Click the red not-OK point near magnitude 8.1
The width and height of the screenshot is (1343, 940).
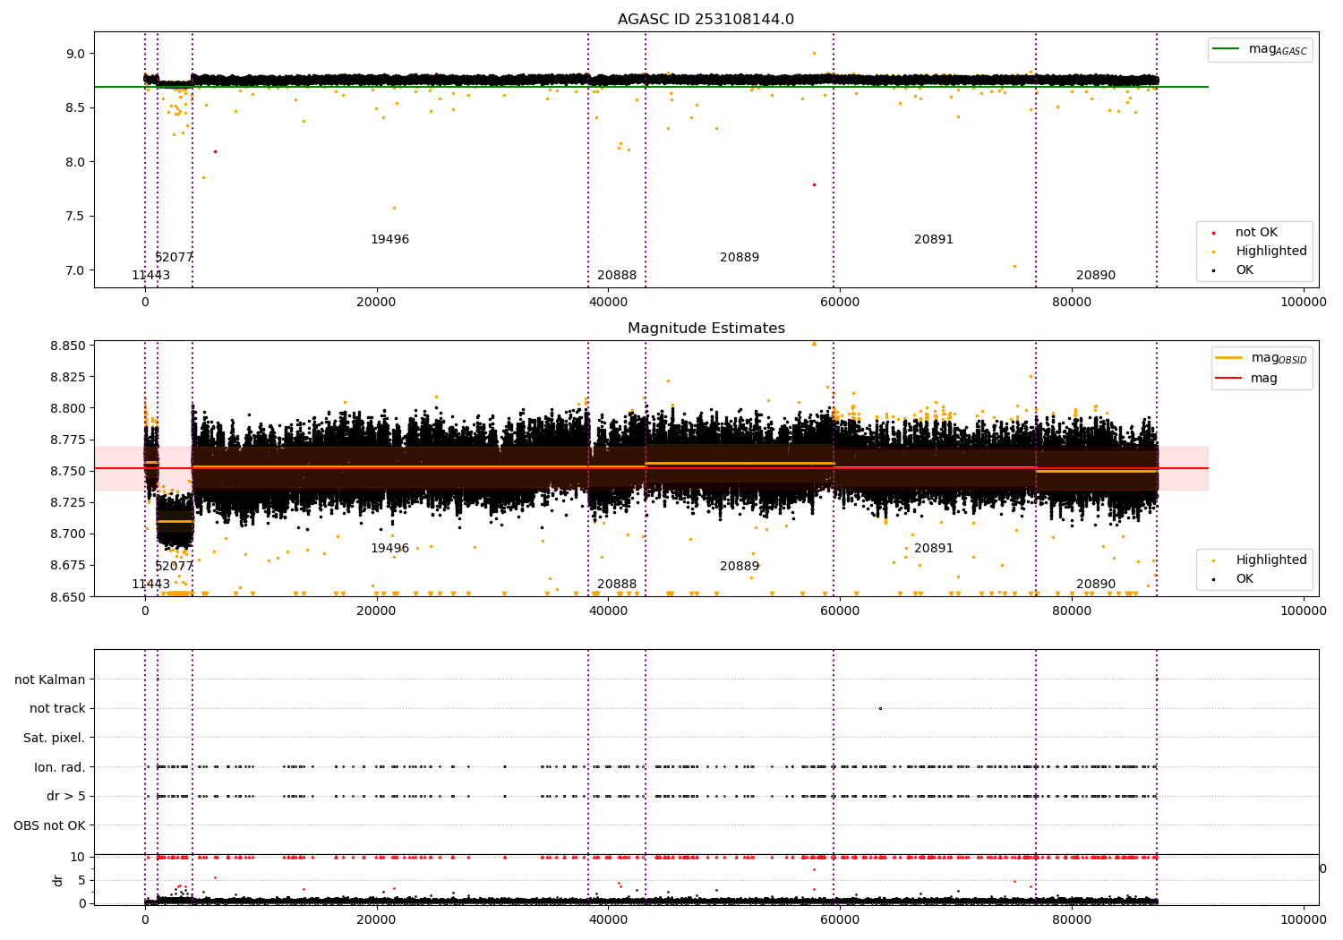point(215,152)
